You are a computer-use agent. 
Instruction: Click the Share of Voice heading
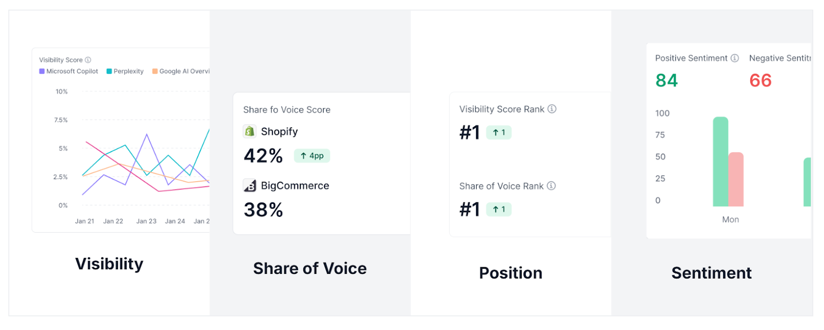click(310, 268)
